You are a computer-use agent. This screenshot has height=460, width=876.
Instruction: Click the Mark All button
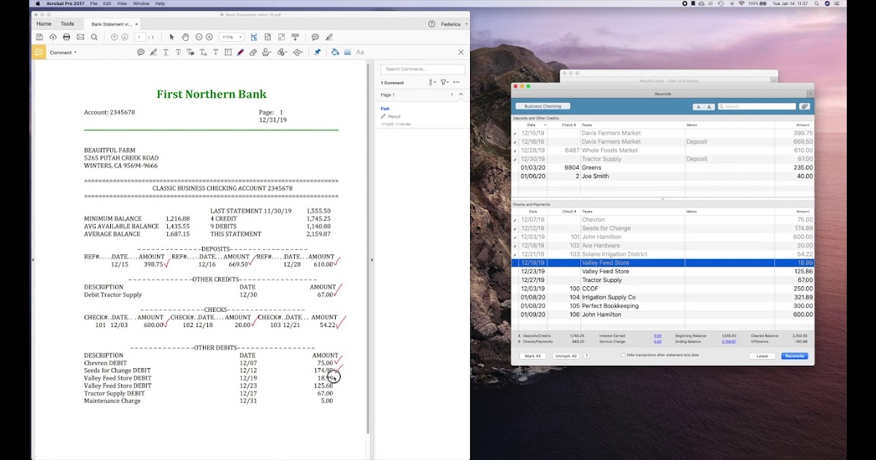pos(533,356)
